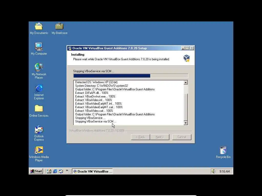Click the Oracle VM VirtualBox taskbar button

92,171
